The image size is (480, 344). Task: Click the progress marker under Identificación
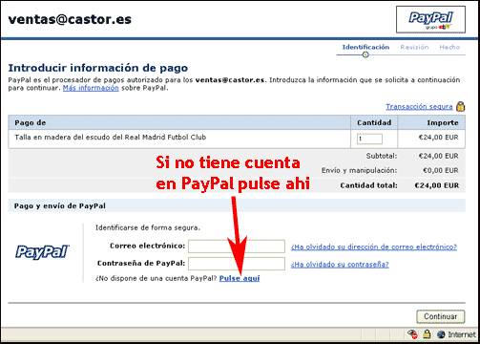[x=365, y=54]
